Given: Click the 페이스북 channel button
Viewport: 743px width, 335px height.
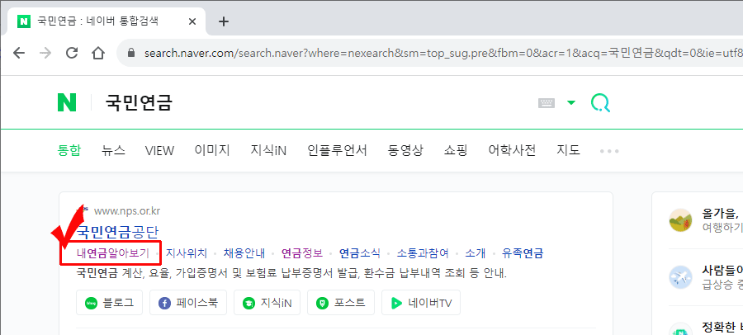Looking at the screenshot, I should 188,302.
